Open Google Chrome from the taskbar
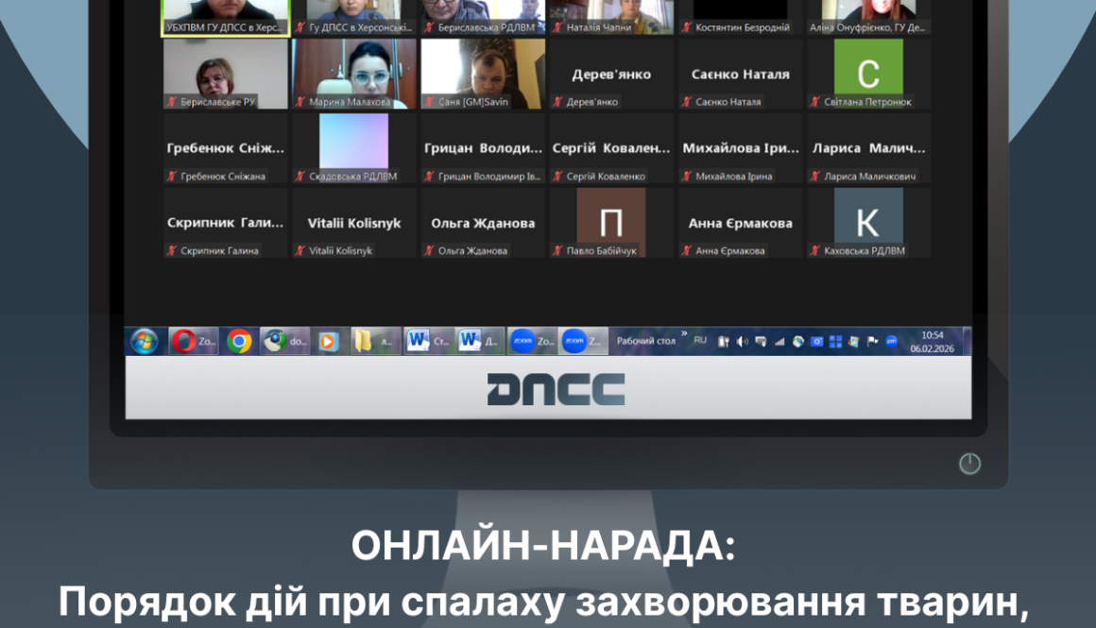1096x628 pixels. point(239,341)
